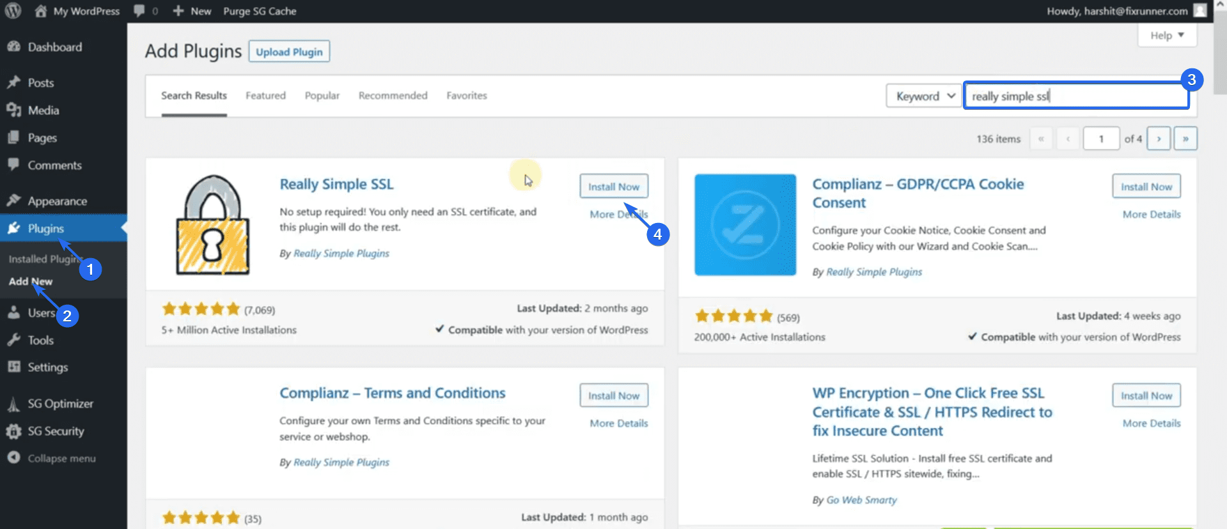This screenshot has height=529, width=1227.
Task: Click the Settings sliders icon
Action: tap(13, 367)
